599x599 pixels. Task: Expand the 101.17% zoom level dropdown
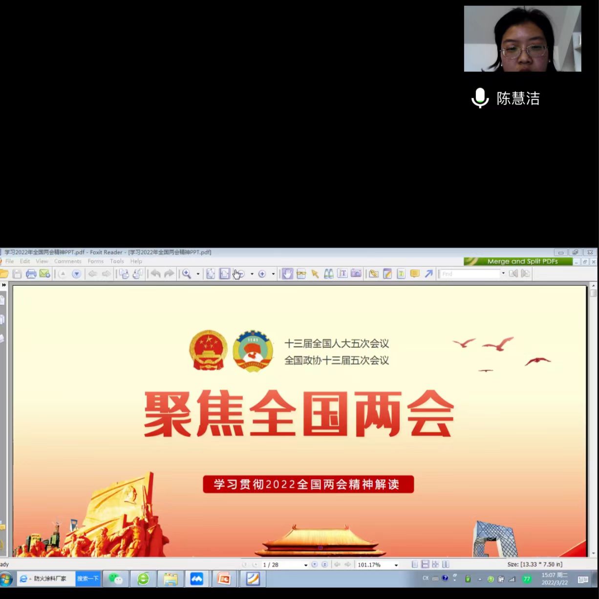click(x=396, y=565)
